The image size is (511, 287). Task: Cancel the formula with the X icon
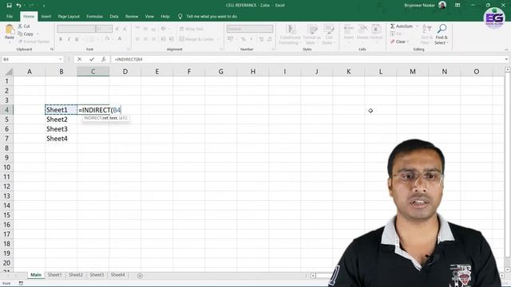80,59
